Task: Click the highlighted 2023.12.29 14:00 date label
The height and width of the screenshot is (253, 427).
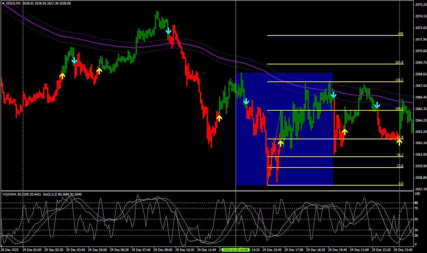Action: pos(236,250)
